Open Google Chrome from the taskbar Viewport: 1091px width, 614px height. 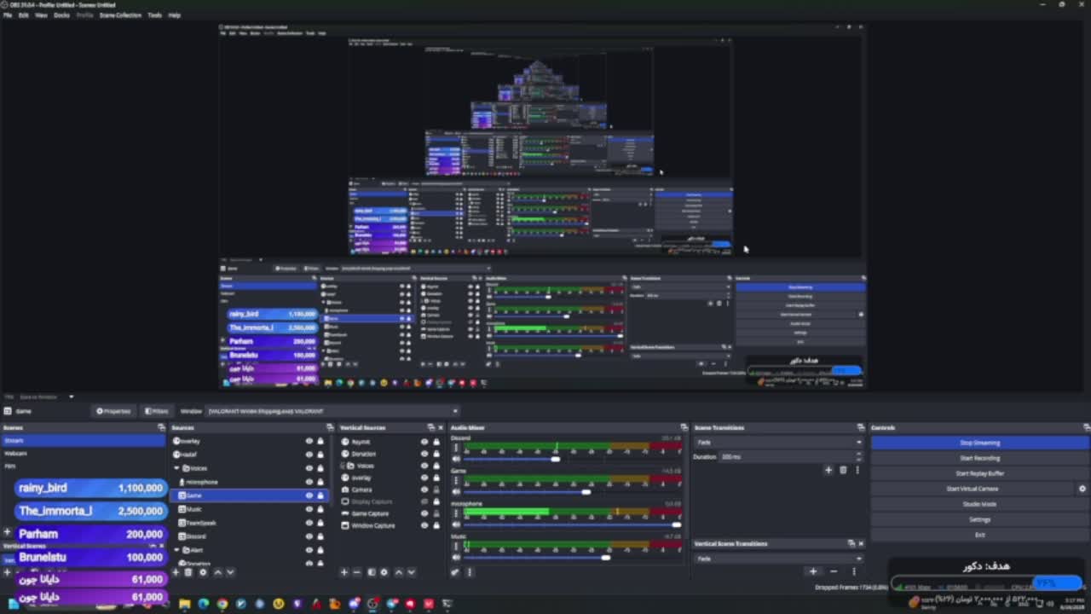click(222, 604)
